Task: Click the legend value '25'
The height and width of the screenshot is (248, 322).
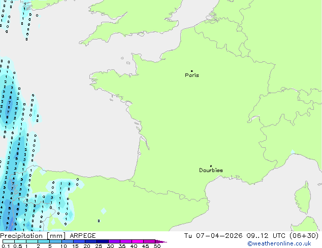Action: 99,246
